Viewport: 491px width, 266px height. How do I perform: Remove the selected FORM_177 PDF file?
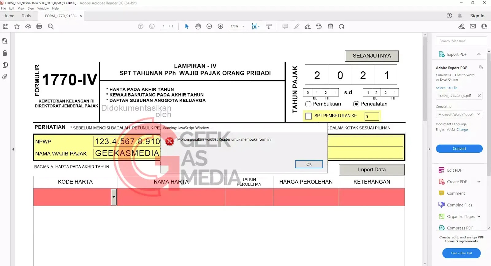479,96
